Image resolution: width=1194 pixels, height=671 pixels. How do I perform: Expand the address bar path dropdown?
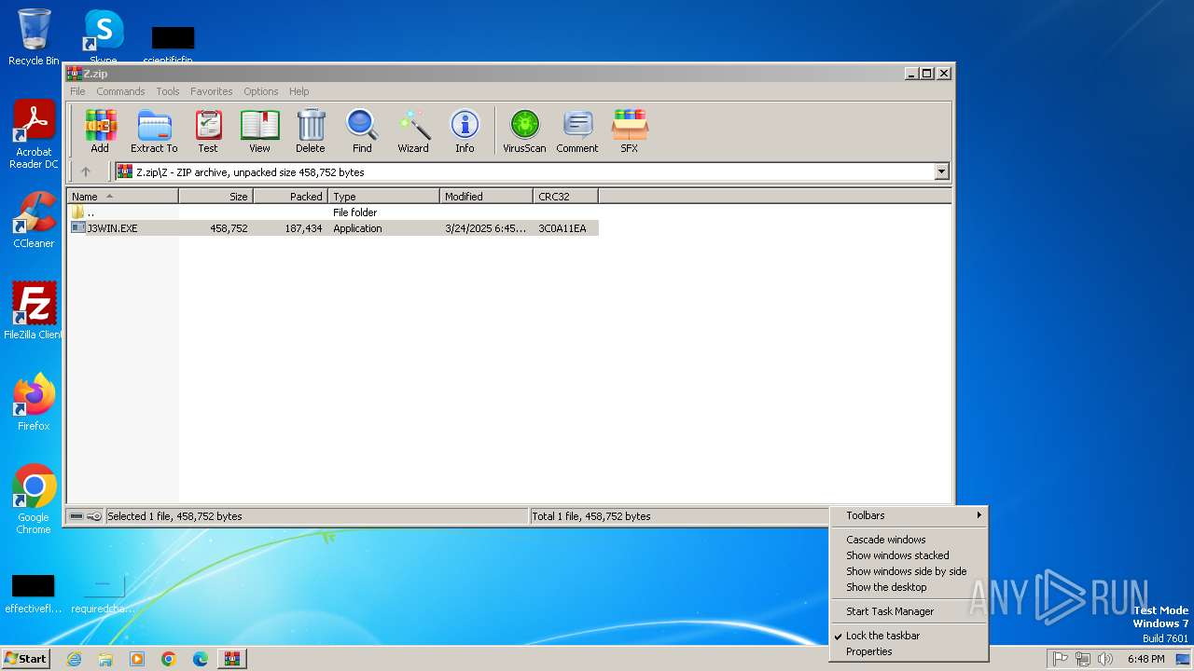pyautogui.click(x=941, y=171)
